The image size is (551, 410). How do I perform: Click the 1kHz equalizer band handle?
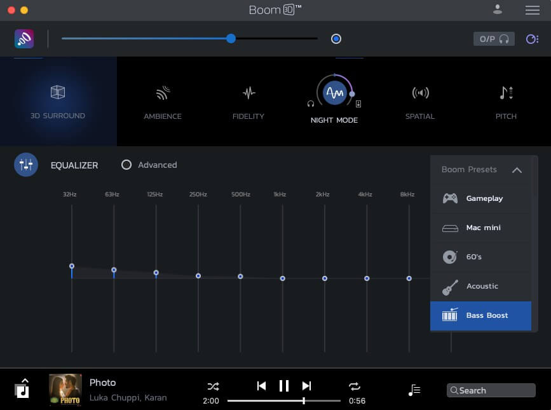coord(283,278)
